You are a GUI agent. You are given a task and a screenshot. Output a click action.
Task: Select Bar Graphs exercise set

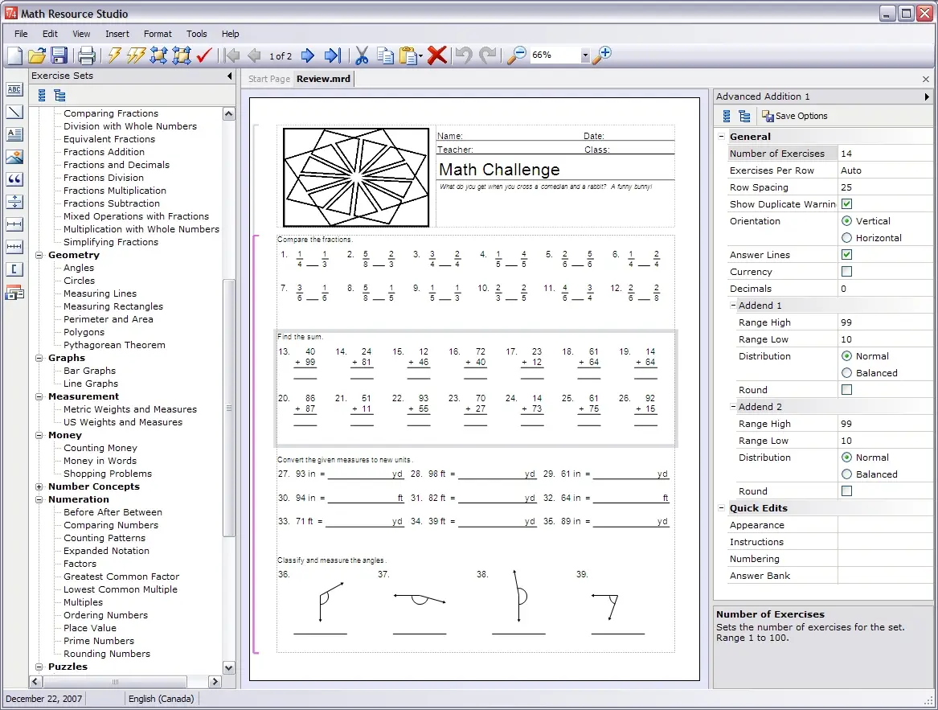90,371
